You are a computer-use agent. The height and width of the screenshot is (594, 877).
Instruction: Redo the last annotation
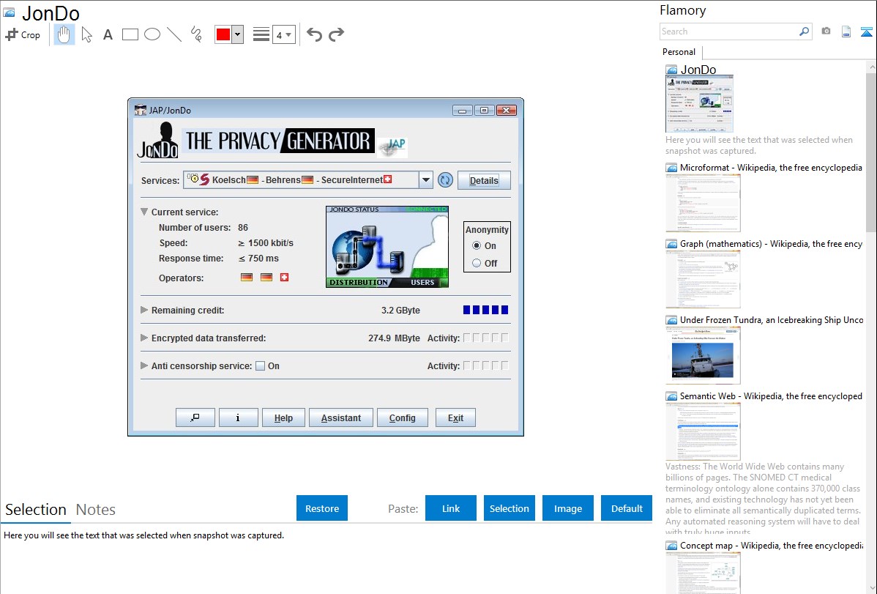point(336,34)
